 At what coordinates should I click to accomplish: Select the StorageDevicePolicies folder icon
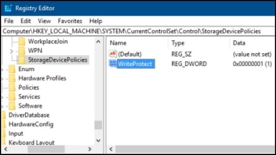[22, 60]
